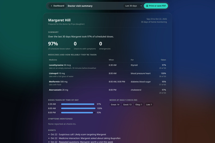Click the Levothyroxine empty stomach instruction
The height and width of the screenshot is (143, 215).
click(72, 68)
